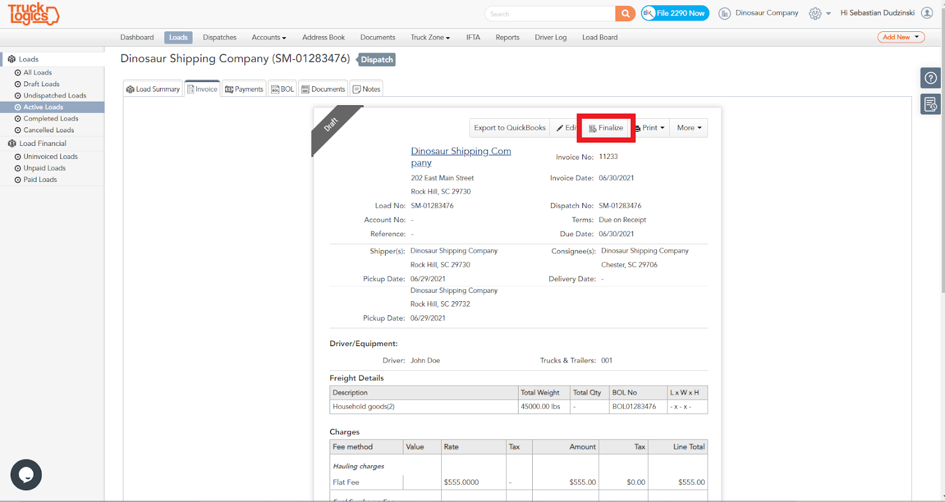Click the settings gear icon
The image size is (945, 502).
(815, 14)
